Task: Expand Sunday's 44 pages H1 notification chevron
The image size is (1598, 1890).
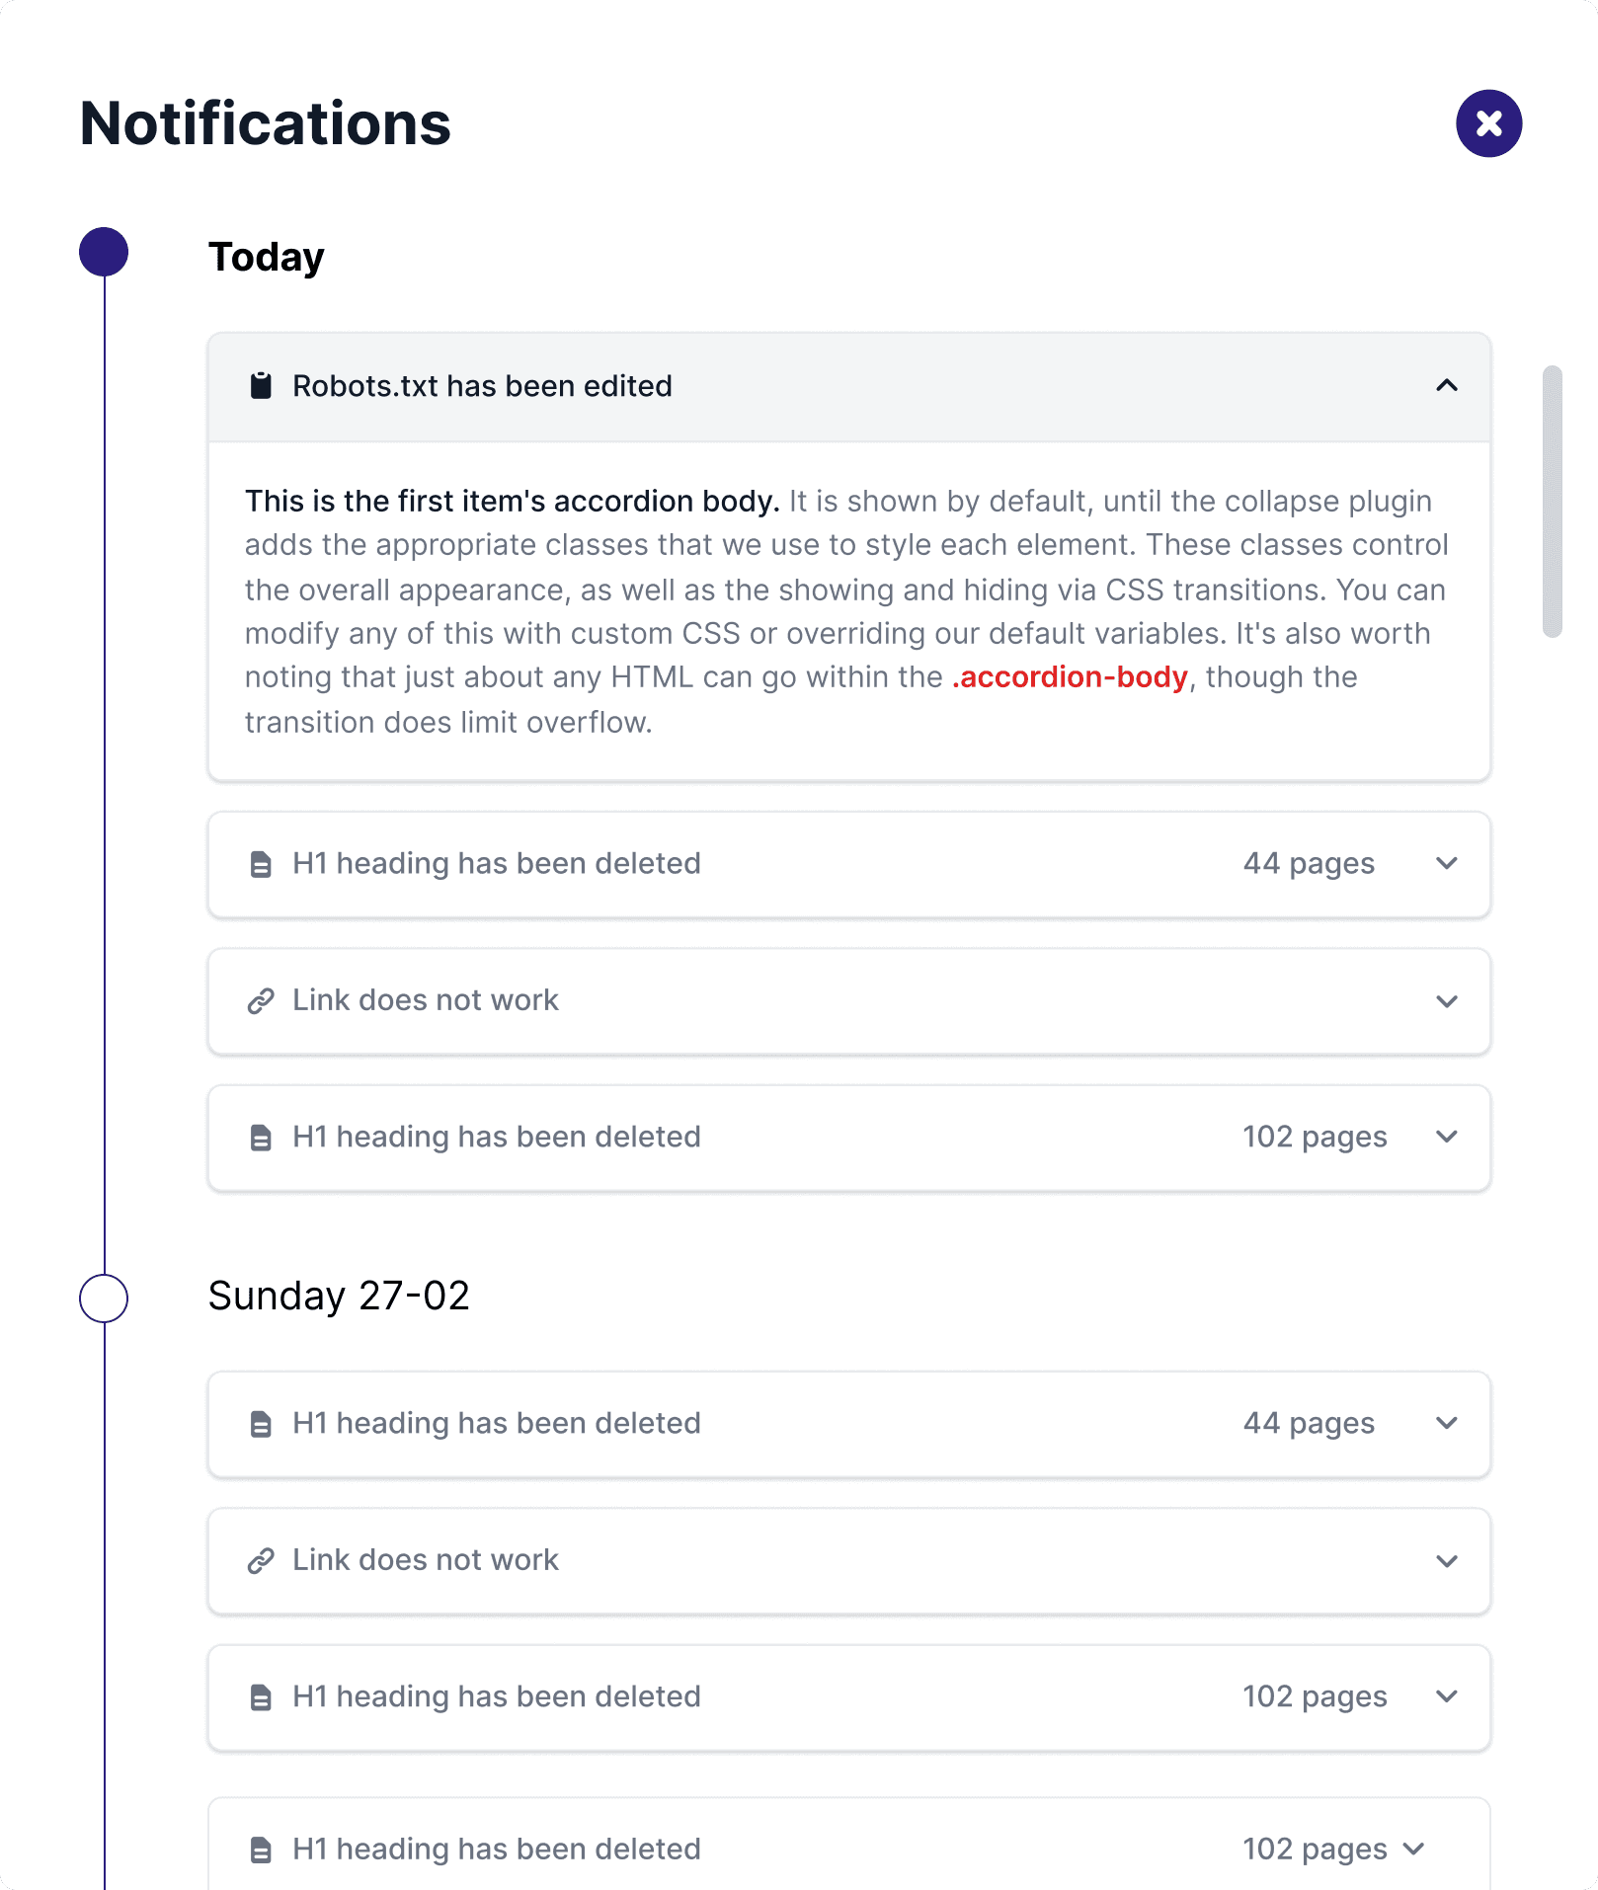Action: pos(1446,1423)
